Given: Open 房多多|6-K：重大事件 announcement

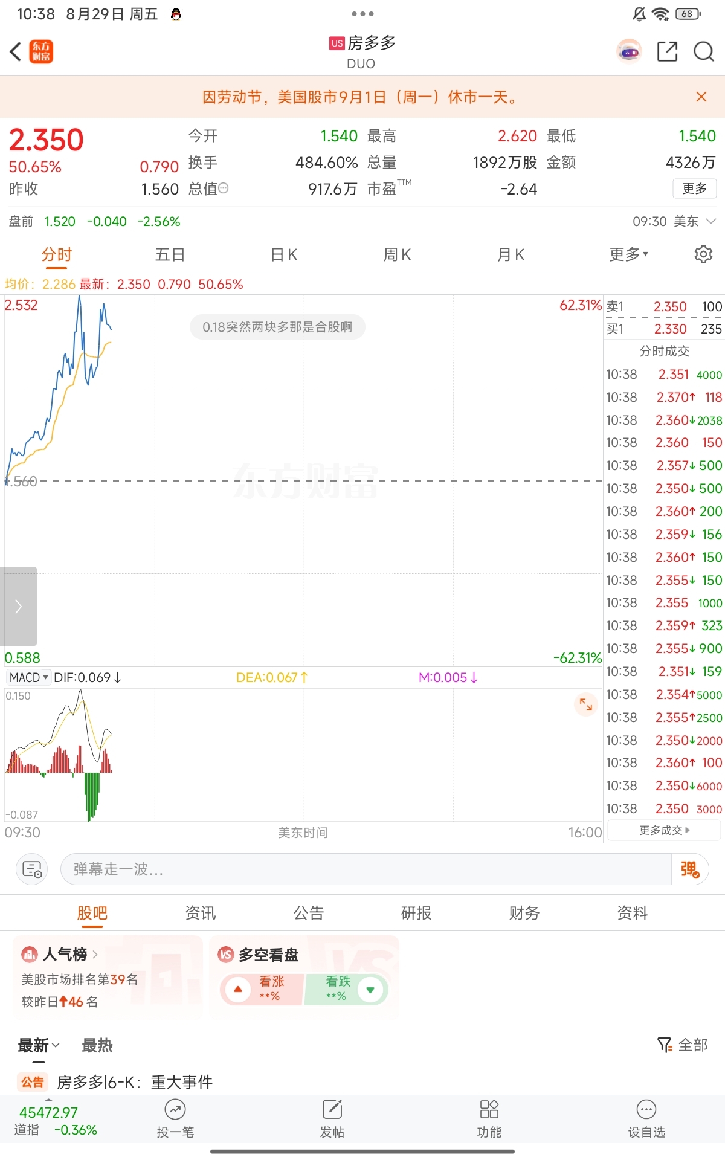Looking at the screenshot, I should [135, 1081].
